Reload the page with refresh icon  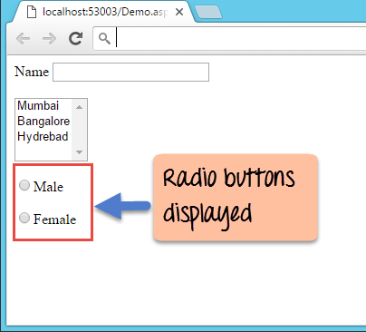[x=75, y=38]
